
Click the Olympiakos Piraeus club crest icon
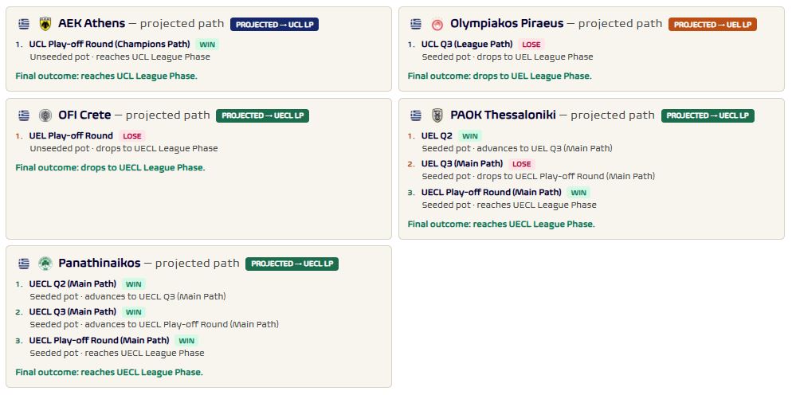point(437,24)
